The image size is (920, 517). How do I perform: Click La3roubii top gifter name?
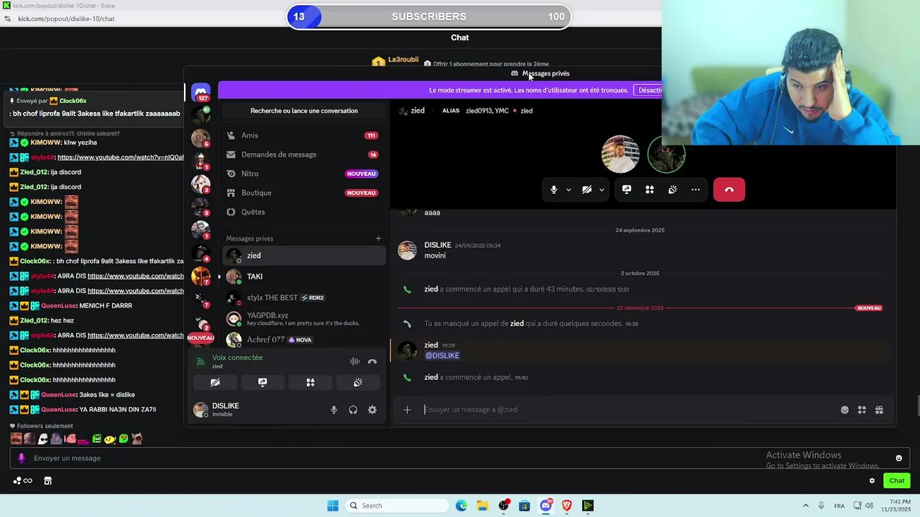pos(403,60)
